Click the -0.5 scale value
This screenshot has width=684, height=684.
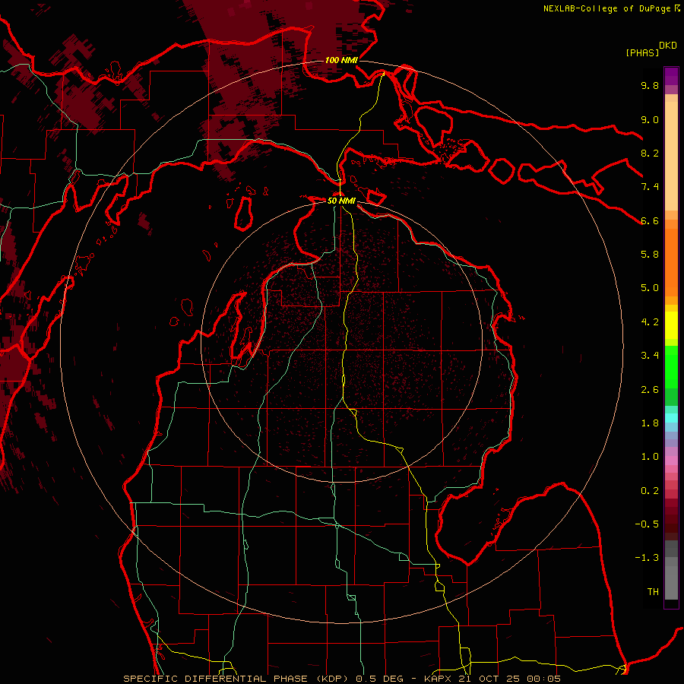[647, 524]
